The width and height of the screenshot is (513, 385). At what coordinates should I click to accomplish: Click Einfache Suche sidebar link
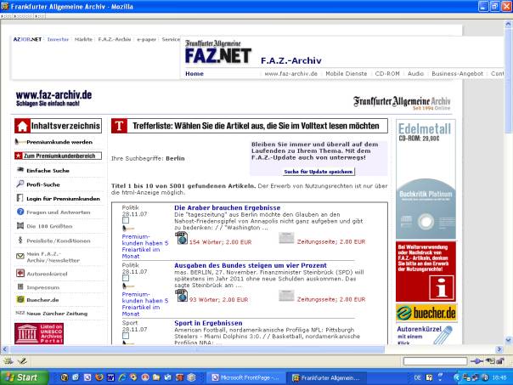(48, 171)
